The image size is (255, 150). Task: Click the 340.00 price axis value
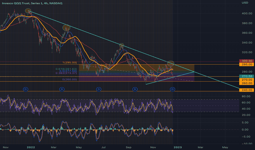pos(247,43)
